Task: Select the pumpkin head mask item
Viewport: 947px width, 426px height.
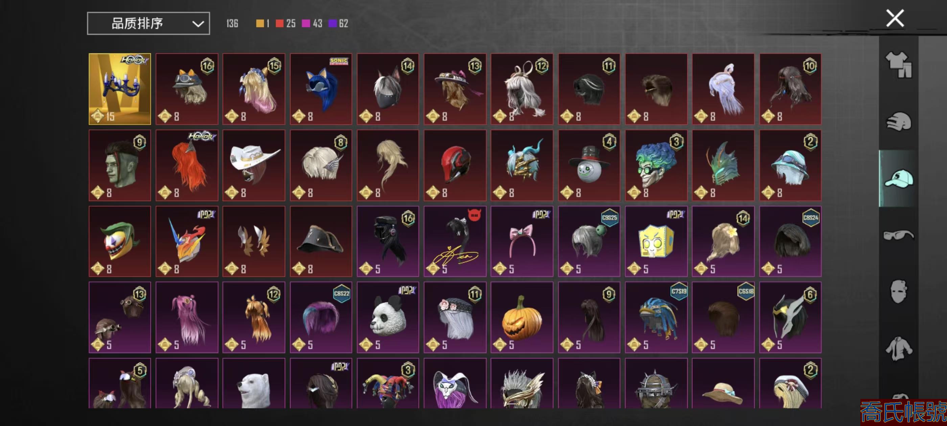Action: pos(522,317)
